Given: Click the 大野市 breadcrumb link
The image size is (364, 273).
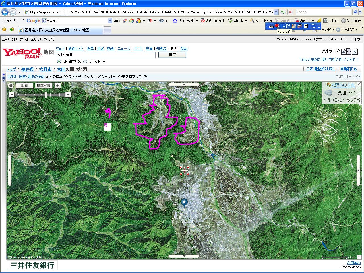Looking at the screenshot, I should pos(45,69).
